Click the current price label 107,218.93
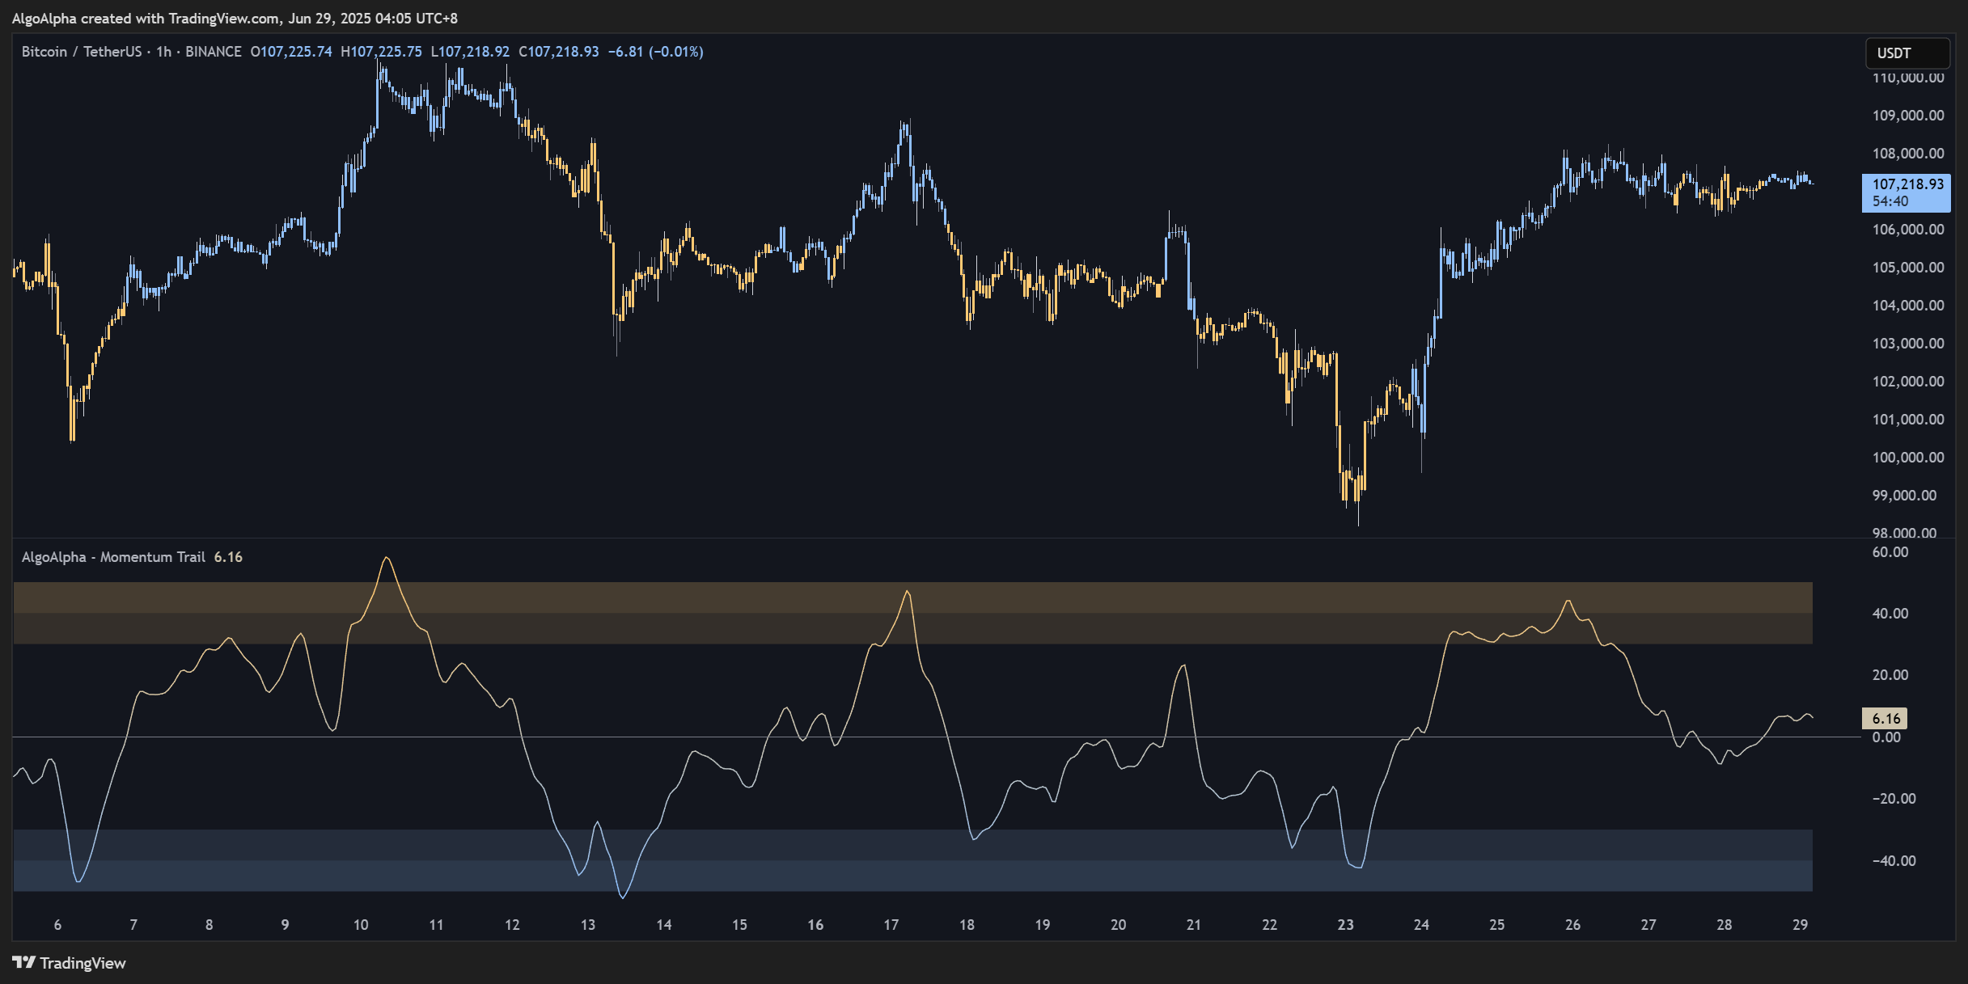The height and width of the screenshot is (984, 1968). 1907,184
